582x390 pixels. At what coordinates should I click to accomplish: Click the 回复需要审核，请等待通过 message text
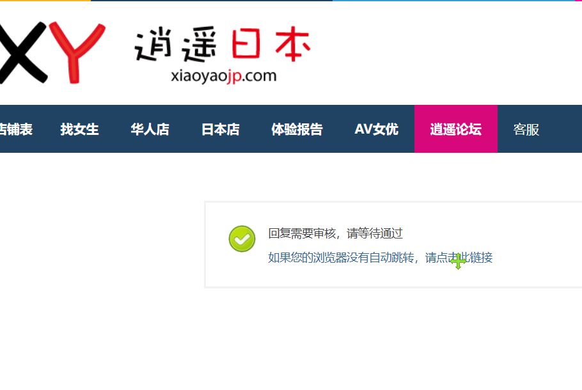click(x=335, y=234)
